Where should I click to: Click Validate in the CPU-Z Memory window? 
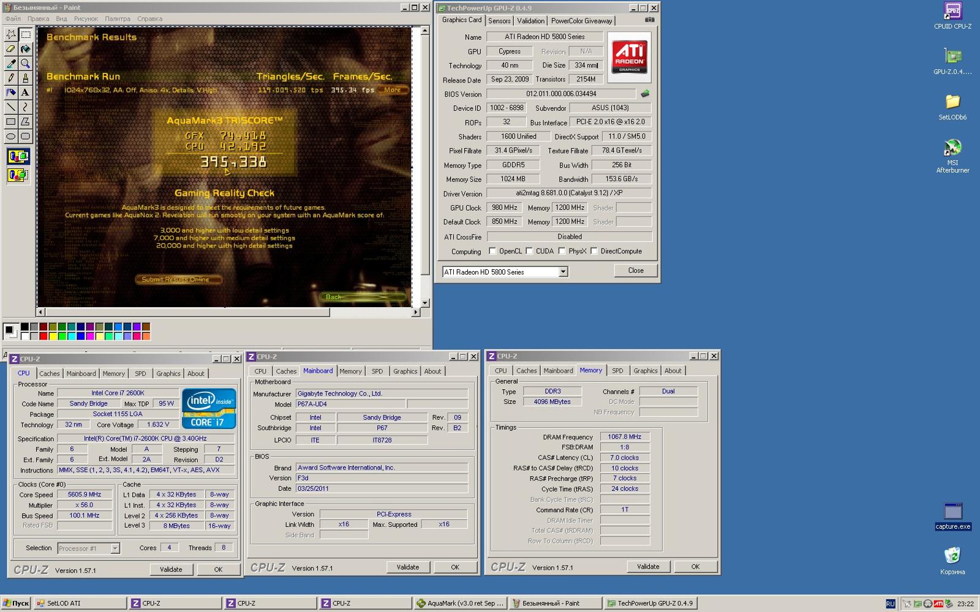(x=648, y=567)
